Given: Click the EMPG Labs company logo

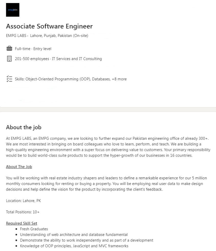Looking at the screenshot, I should tap(13, 10).
